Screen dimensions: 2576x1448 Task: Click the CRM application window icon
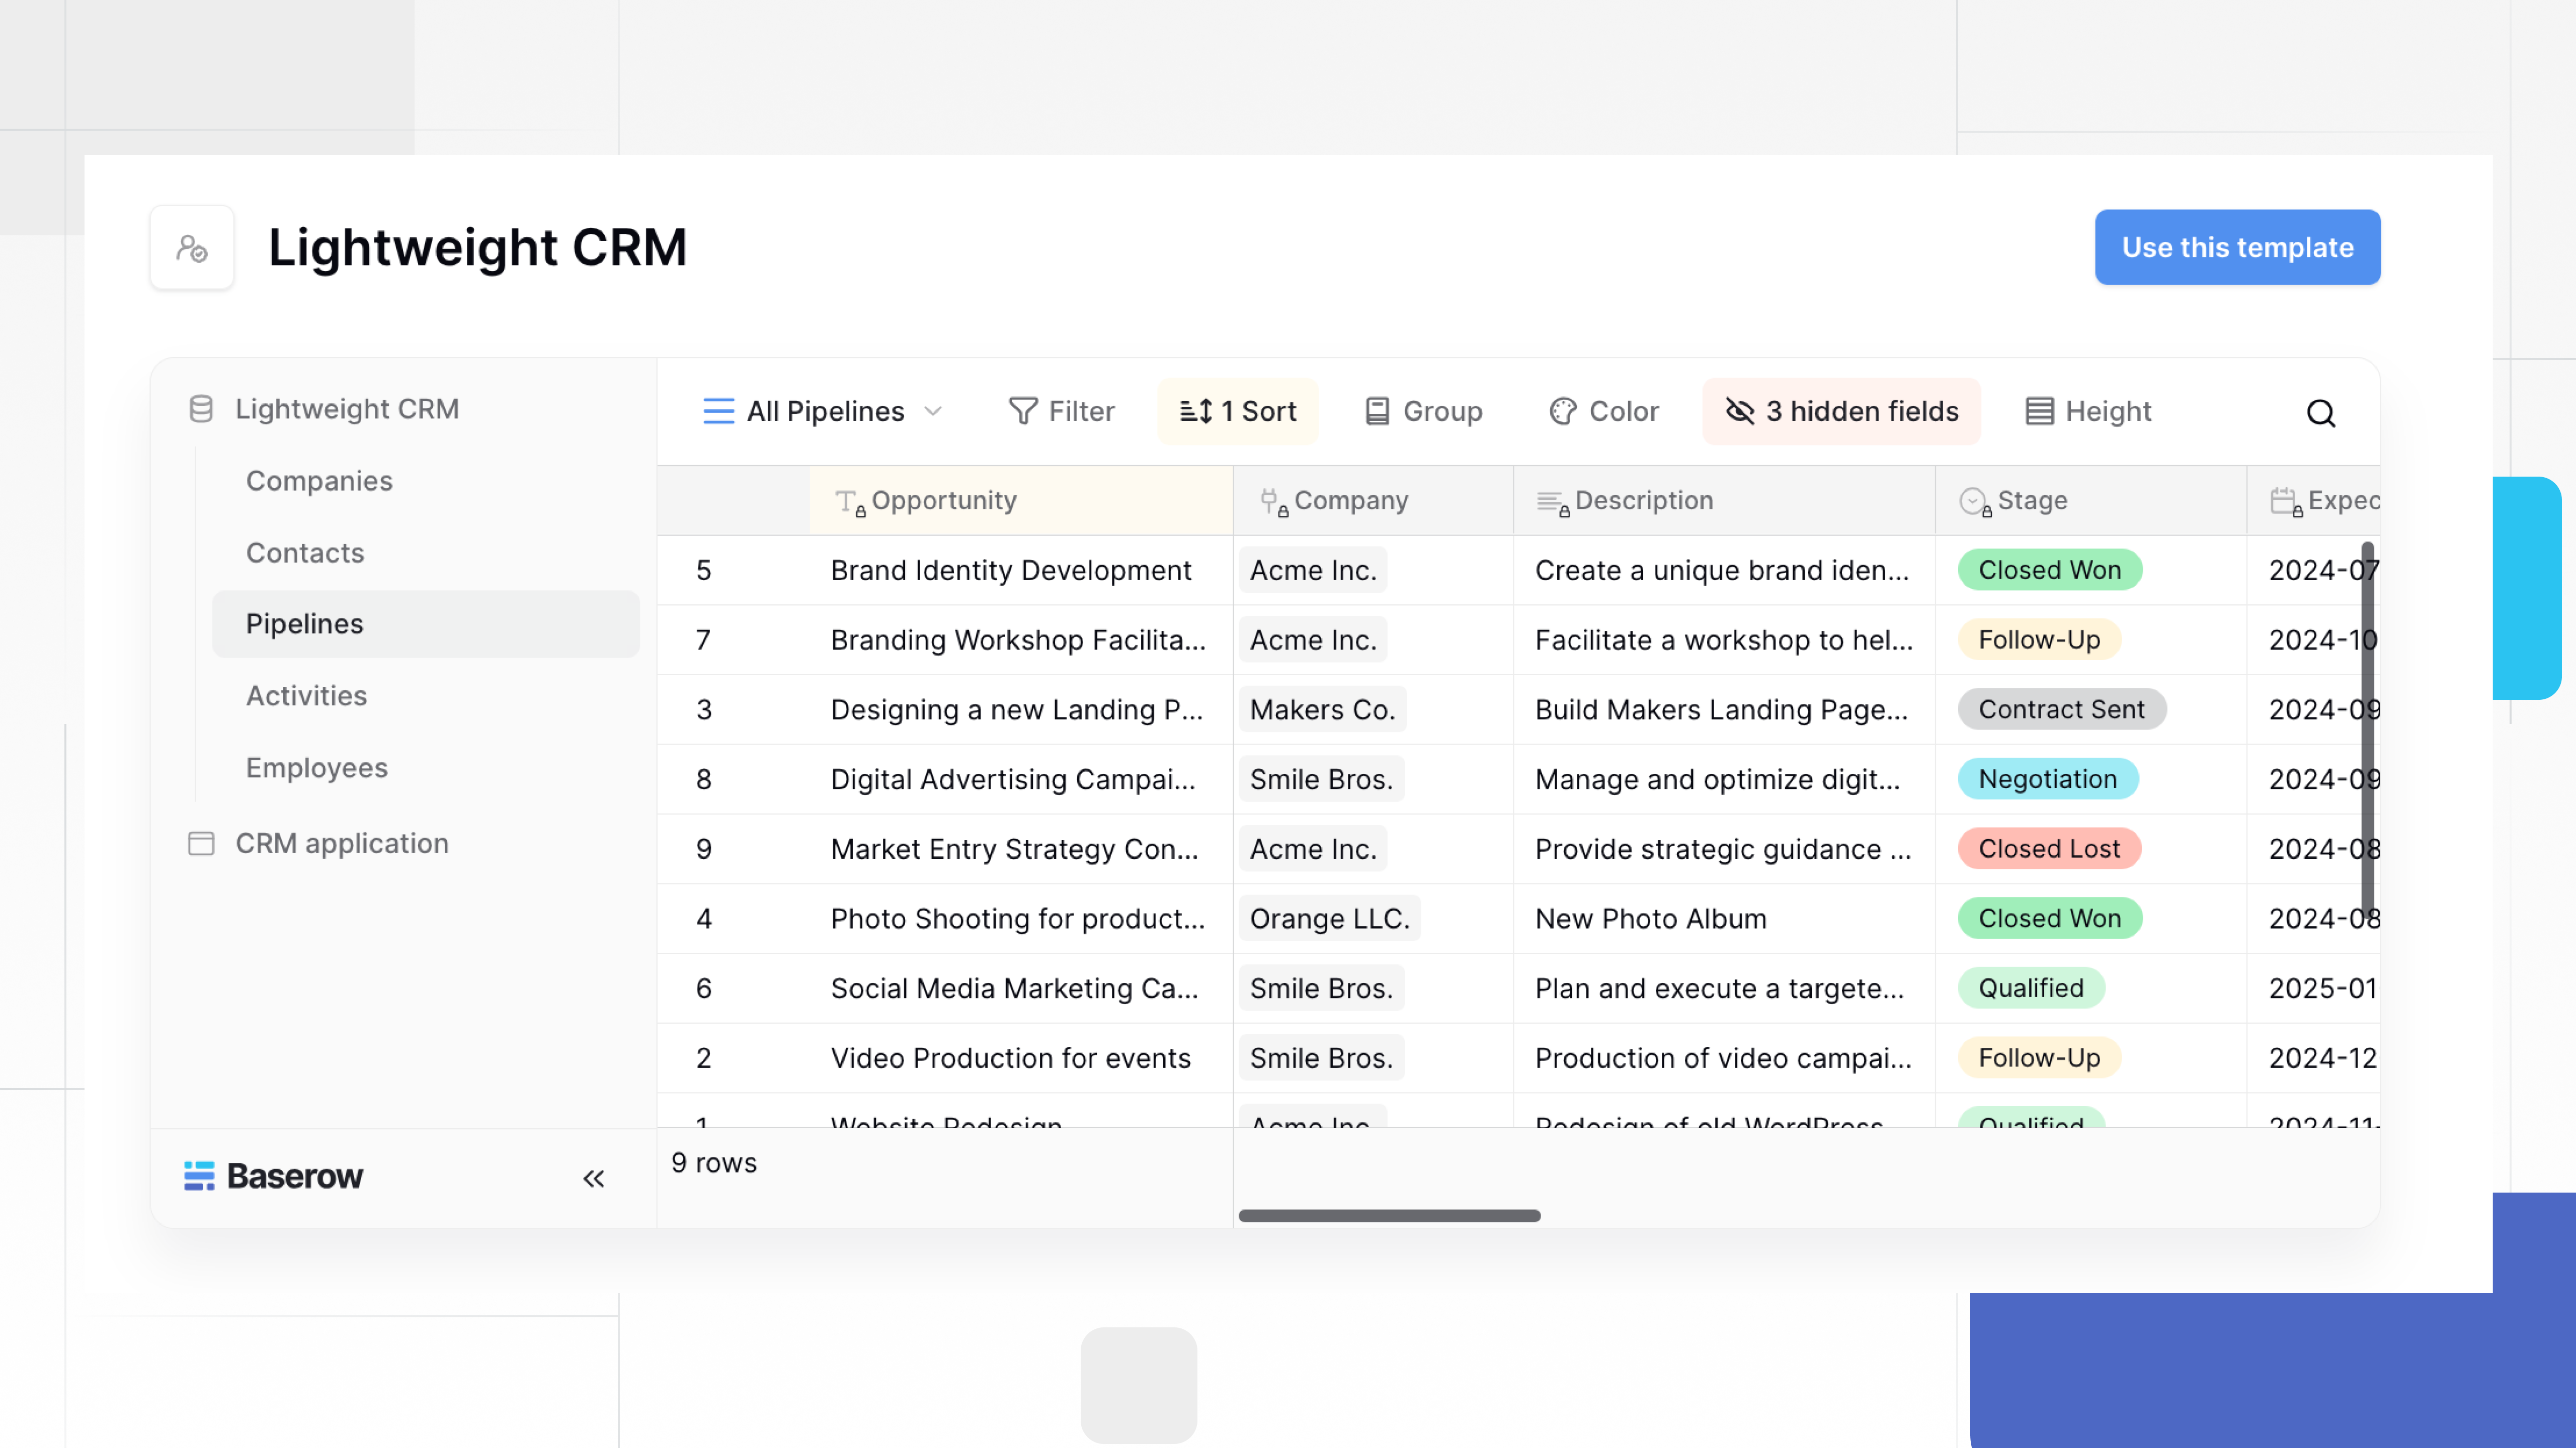[x=201, y=844]
